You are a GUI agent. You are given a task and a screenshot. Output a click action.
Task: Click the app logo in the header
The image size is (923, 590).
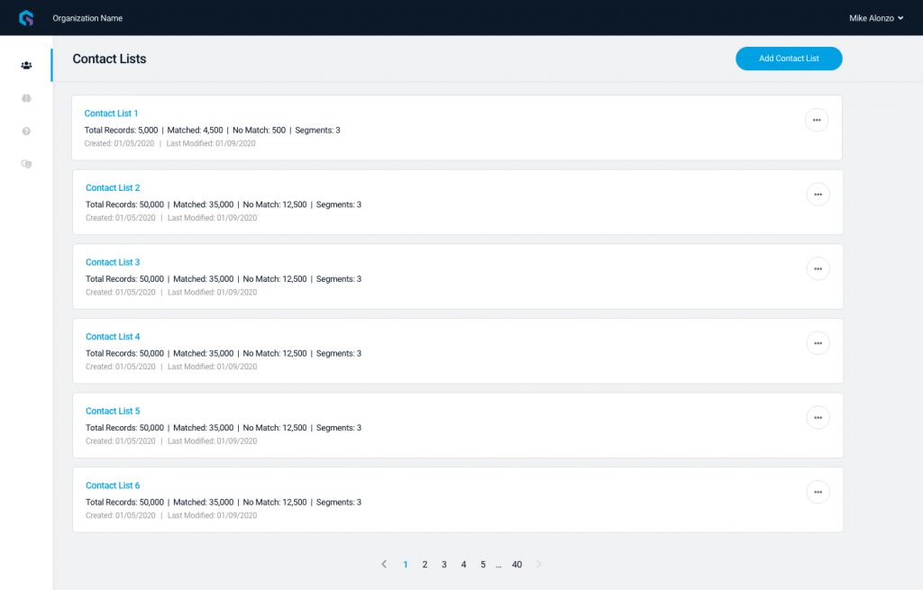click(x=26, y=18)
